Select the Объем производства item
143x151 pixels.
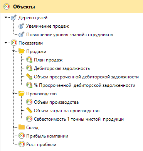(56, 102)
